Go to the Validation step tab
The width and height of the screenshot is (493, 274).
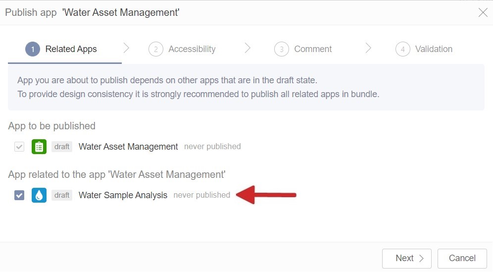pyautogui.click(x=434, y=49)
